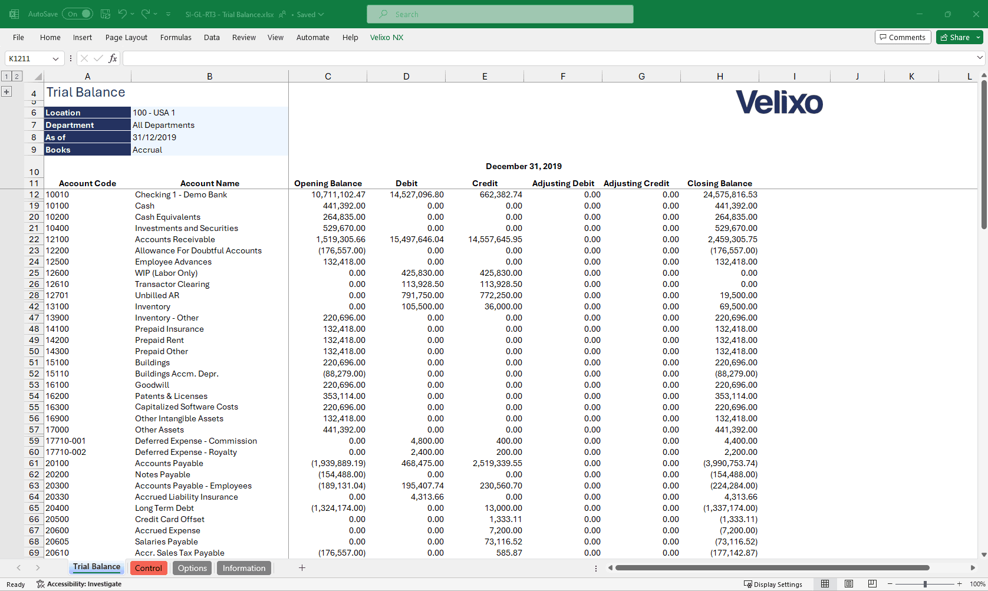This screenshot has height=591, width=988.
Task: Select Normal view icon in status bar
Action: 825,584
